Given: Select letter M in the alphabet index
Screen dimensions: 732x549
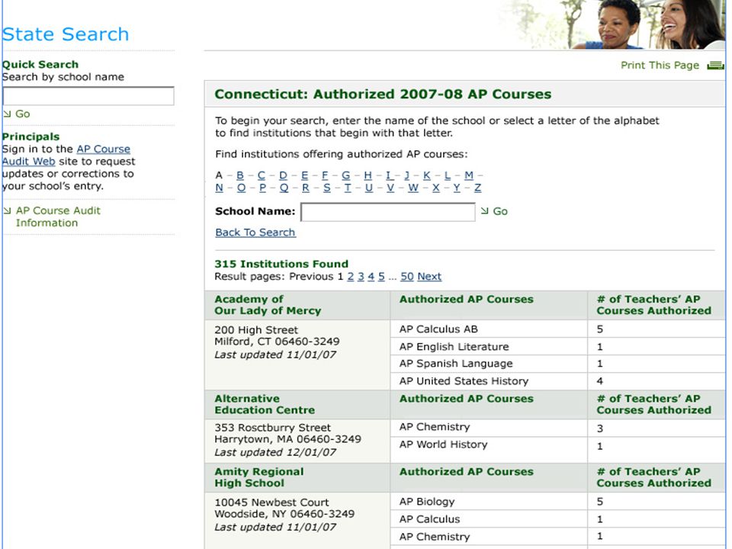Looking at the screenshot, I should point(469,175).
